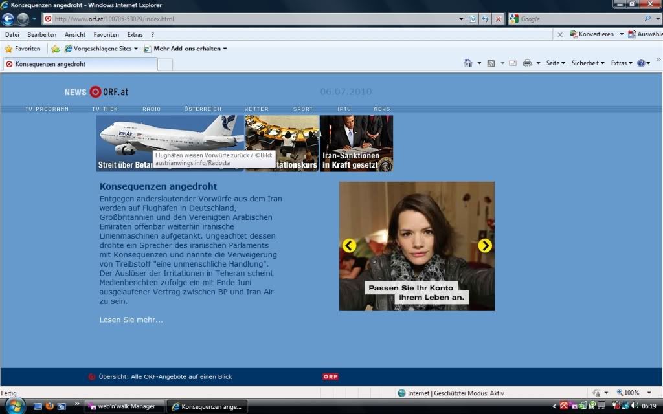Viewport: 663px width, 414px height.
Task: Open the Bearbeiten menu
Action: (42, 34)
